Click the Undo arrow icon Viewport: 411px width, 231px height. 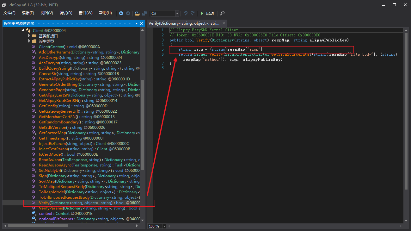point(186,13)
